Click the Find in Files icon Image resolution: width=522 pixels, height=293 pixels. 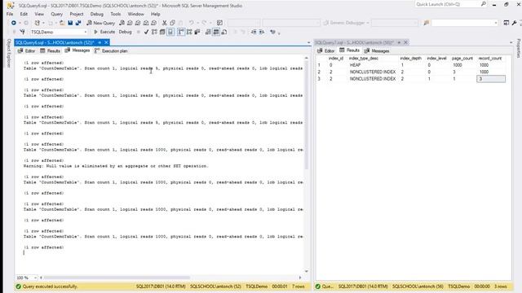pyautogui.click(x=426, y=23)
